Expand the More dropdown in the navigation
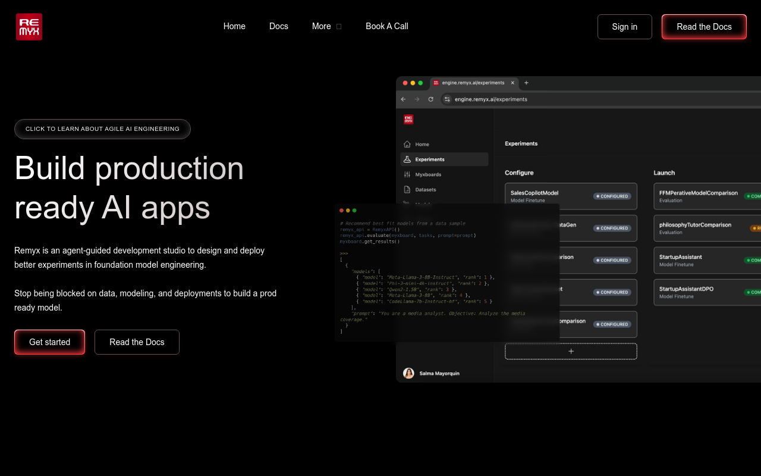This screenshot has width=761, height=476. [x=326, y=26]
